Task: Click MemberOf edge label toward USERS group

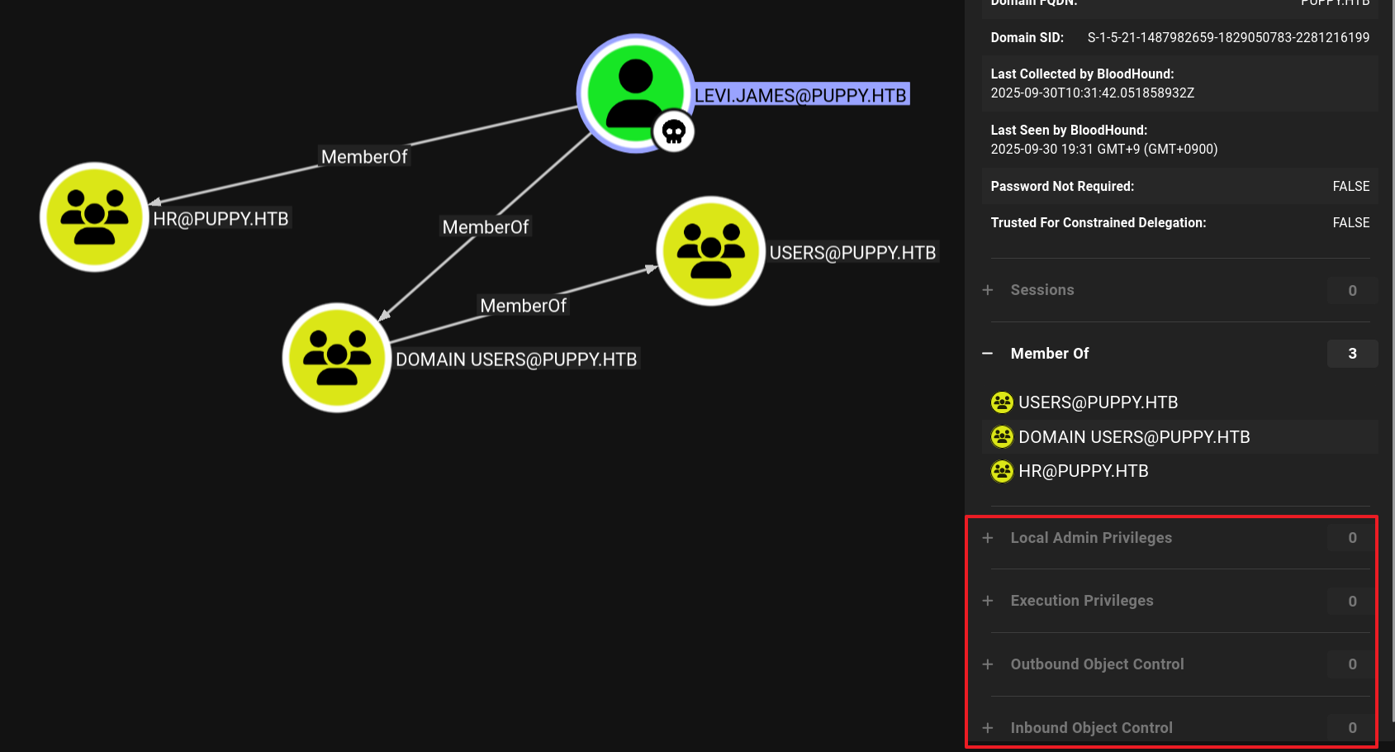Action: [x=523, y=306]
